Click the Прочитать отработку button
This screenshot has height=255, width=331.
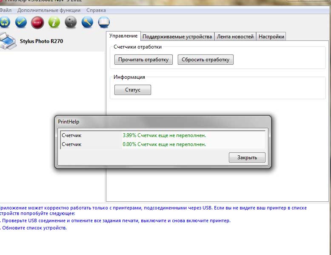[143, 60]
